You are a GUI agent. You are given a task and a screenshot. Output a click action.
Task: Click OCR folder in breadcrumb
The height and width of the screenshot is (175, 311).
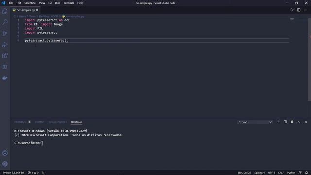tap(55, 16)
